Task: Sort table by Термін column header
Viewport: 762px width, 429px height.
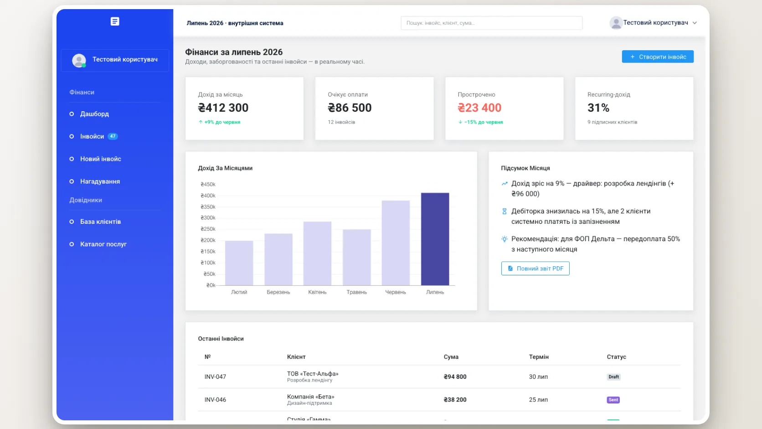Action: (539, 357)
